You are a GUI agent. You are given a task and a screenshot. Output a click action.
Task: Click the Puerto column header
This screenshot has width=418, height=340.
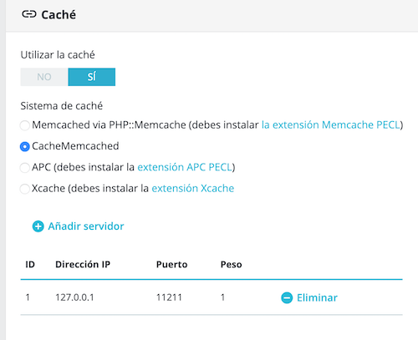(171, 264)
